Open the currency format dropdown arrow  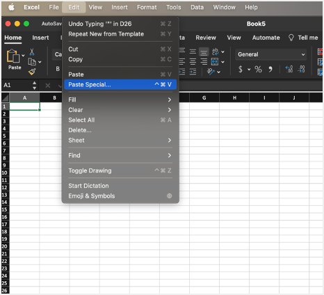(249, 69)
